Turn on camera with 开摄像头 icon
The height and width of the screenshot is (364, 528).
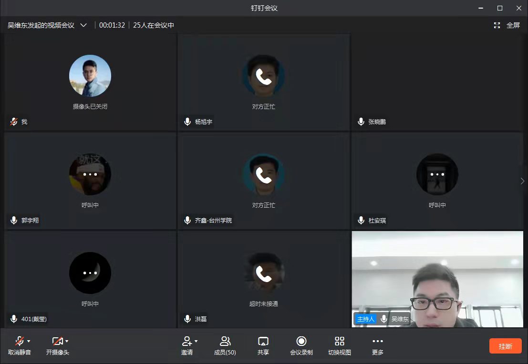pyautogui.click(x=58, y=341)
